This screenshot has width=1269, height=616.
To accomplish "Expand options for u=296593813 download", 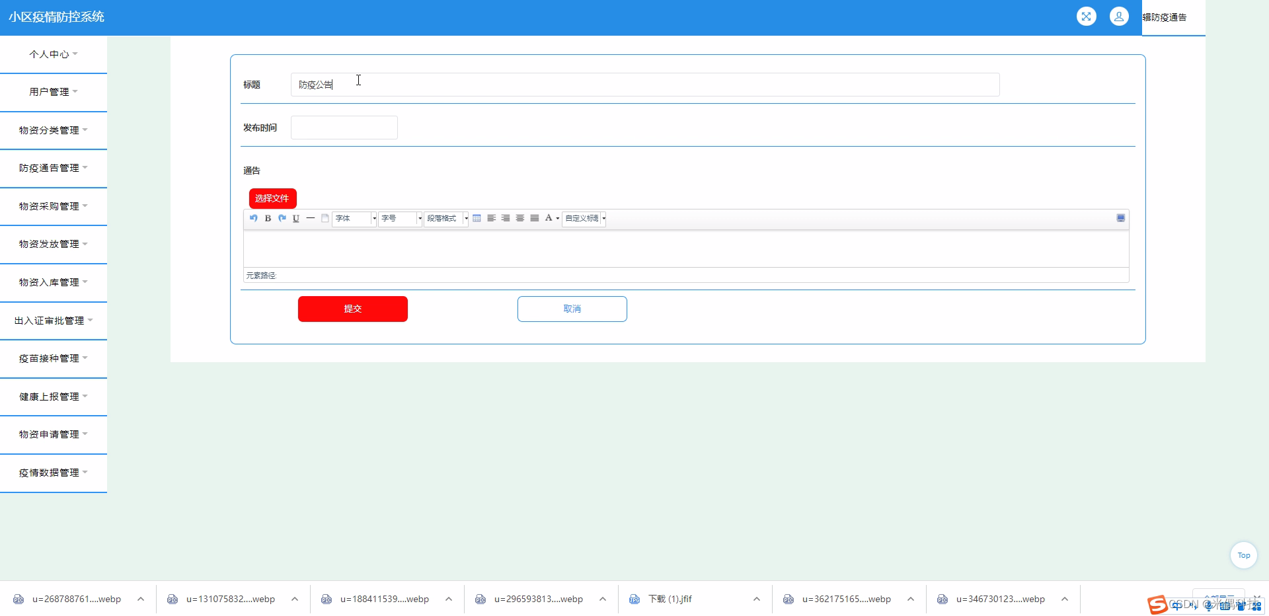I will (x=603, y=599).
